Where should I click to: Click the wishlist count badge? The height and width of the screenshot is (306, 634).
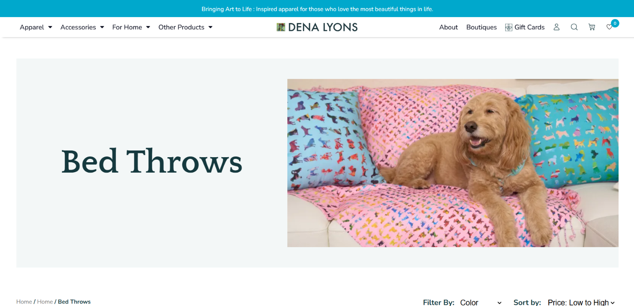click(x=615, y=23)
